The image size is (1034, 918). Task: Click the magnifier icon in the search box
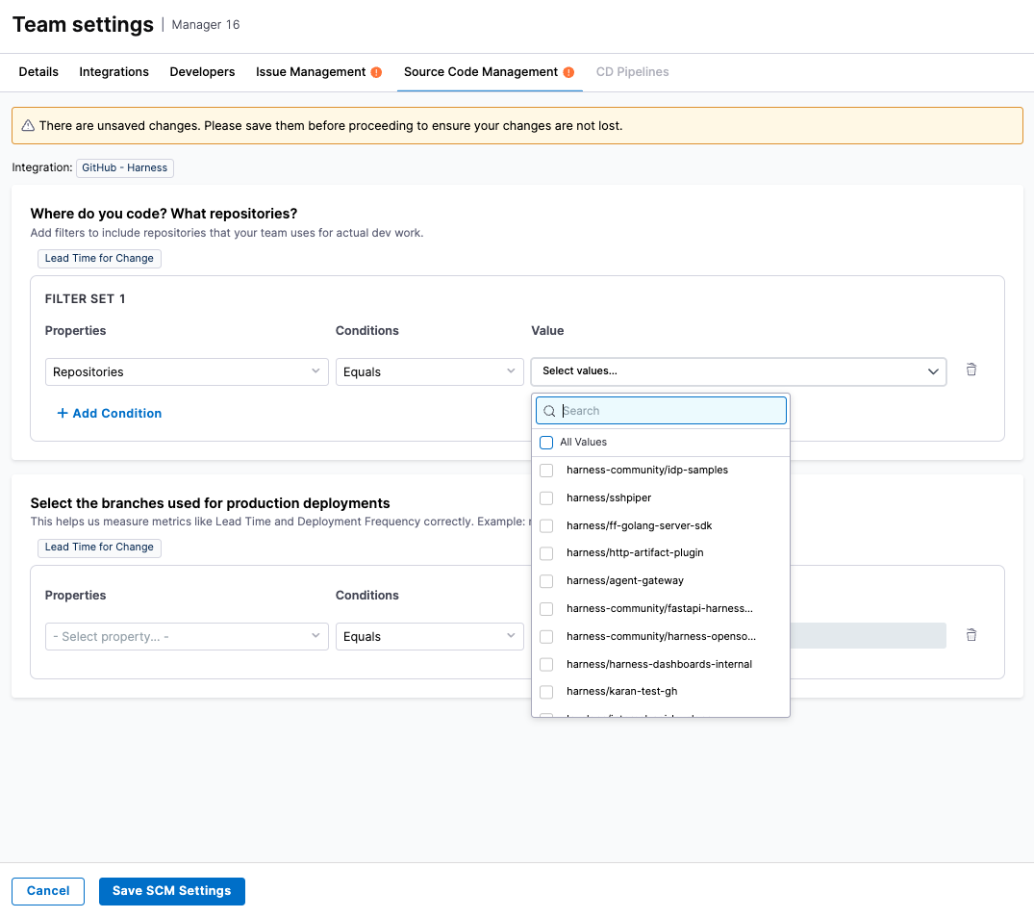coord(550,412)
